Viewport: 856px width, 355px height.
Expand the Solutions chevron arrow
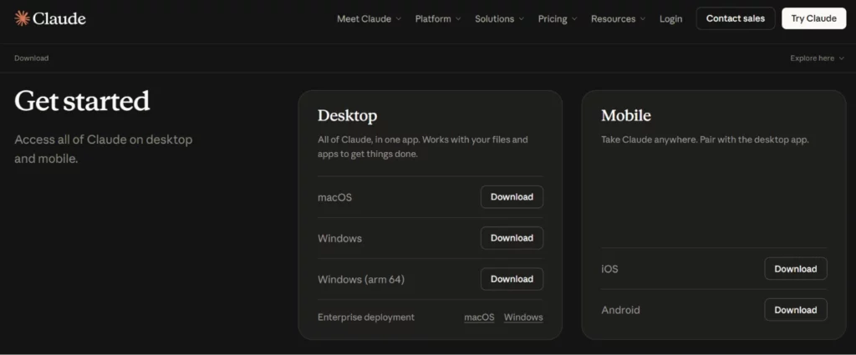[522, 19]
